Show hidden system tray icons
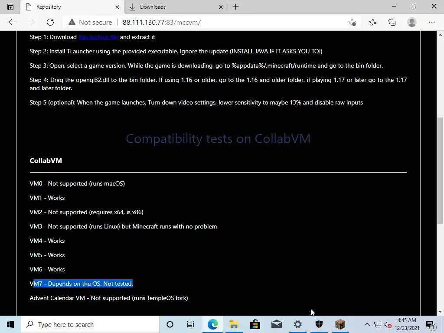 (x=367, y=324)
